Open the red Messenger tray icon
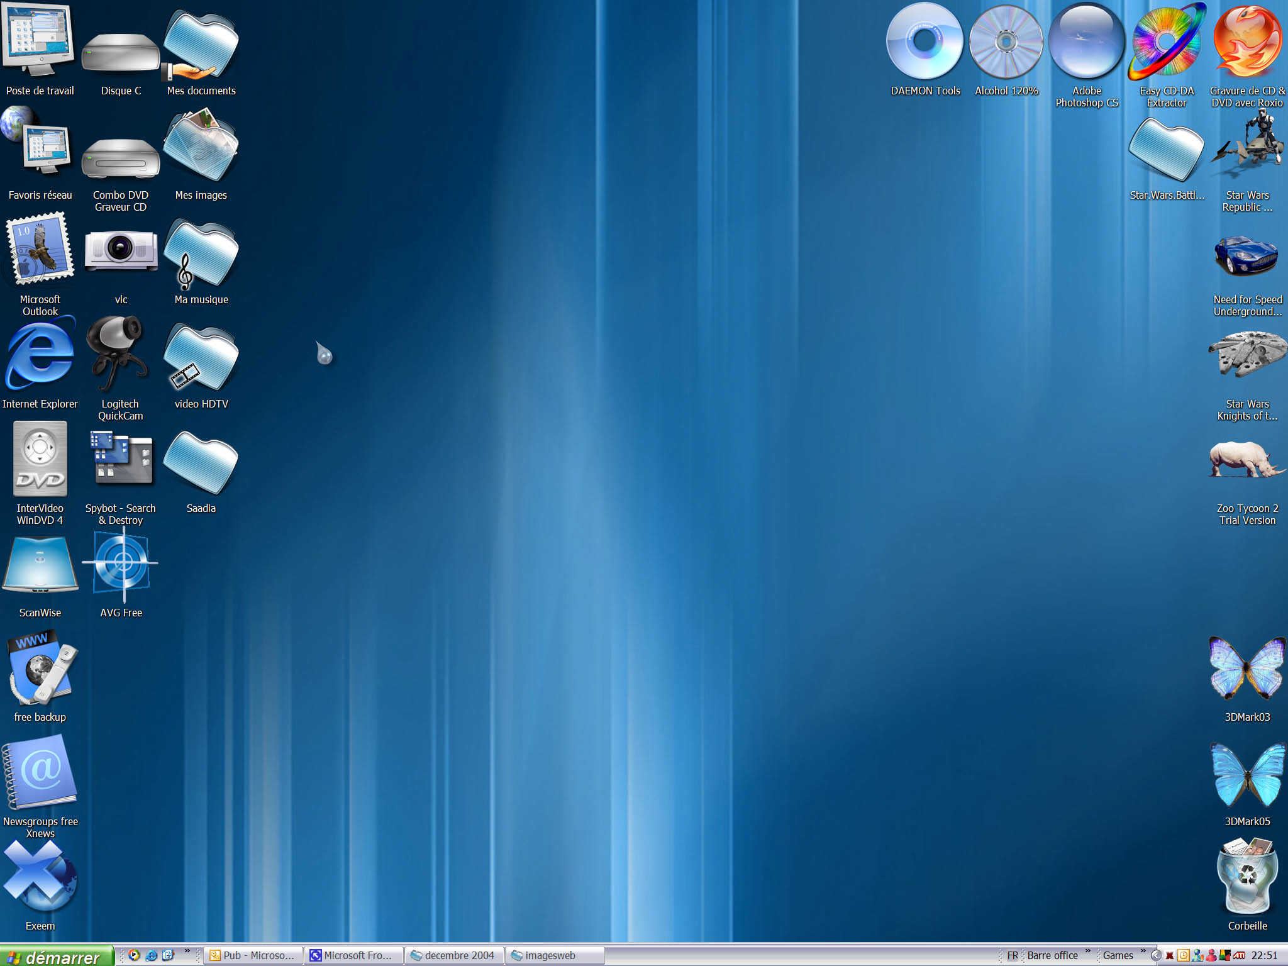This screenshot has width=1288, height=966. point(1211,956)
